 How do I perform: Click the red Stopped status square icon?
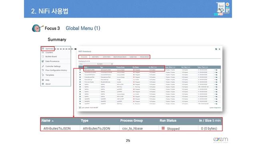(x=163, y=128)
